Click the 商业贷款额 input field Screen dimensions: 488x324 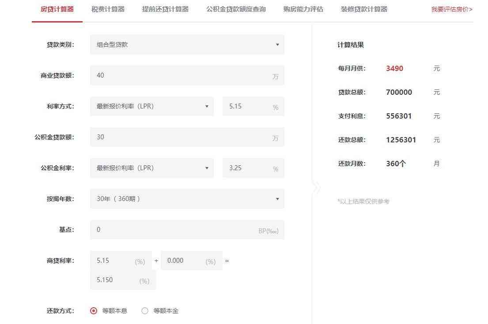coord(187,75)
